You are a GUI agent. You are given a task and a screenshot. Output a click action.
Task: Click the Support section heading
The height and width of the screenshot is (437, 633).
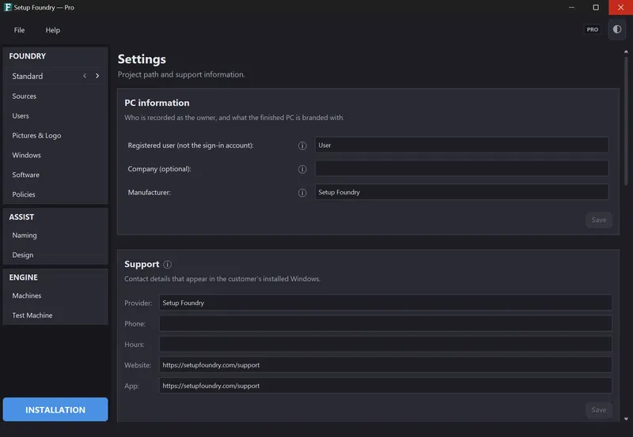click(142, 265)
